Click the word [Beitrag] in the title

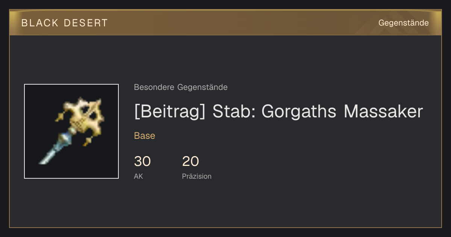(170, 112)
